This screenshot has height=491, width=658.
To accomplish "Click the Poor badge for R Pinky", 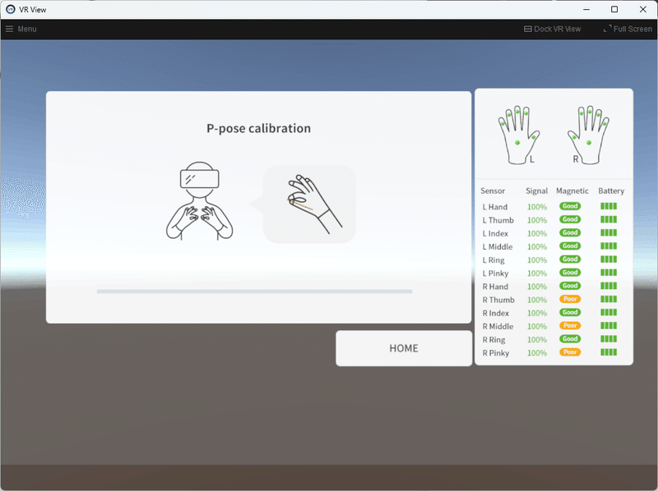I will click(570, 352).
